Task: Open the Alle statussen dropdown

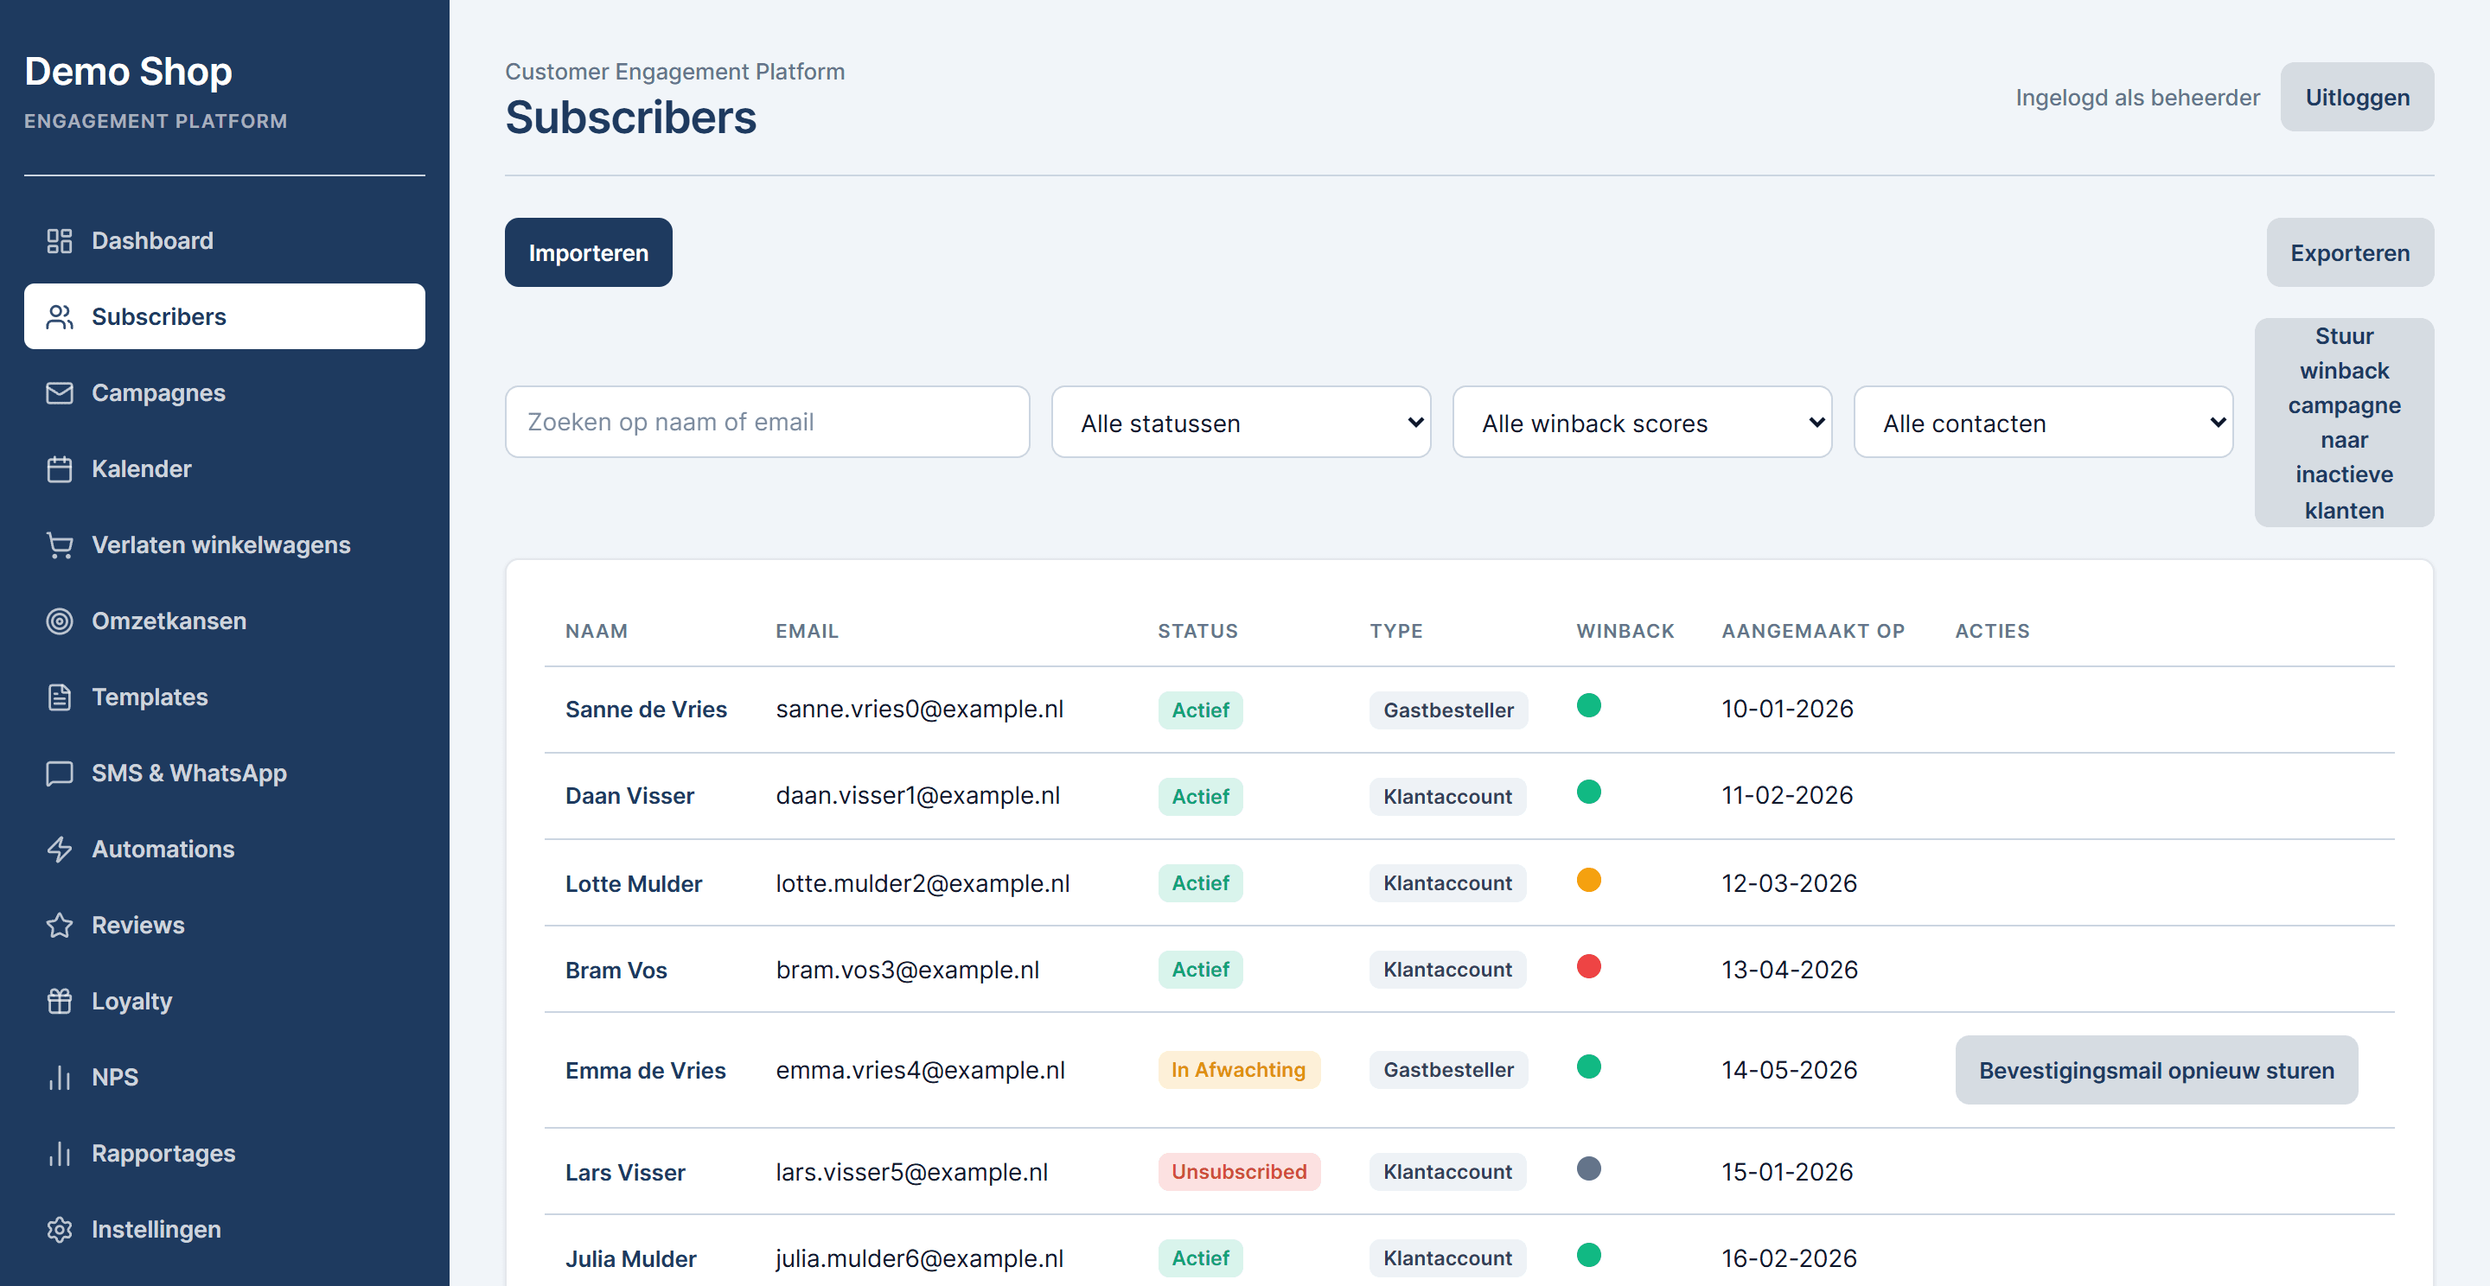Action: pyautogui.click(x=1242, y=423)
